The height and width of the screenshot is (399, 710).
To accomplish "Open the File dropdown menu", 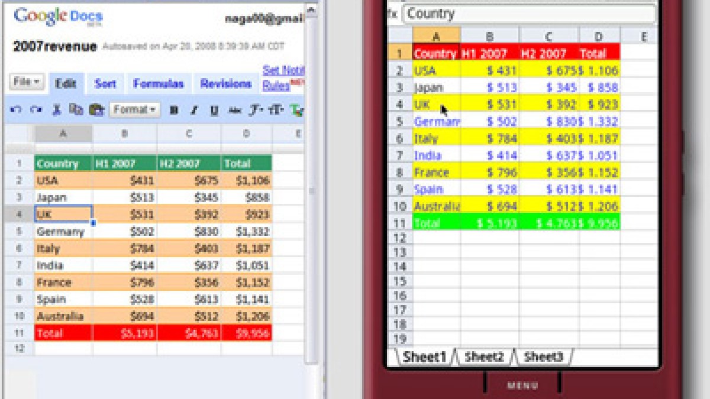I will 27,82.
